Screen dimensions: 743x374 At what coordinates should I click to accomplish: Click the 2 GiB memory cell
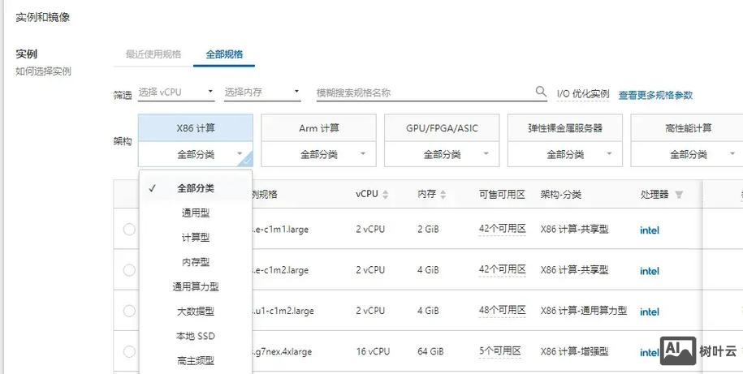pos(428,230)
